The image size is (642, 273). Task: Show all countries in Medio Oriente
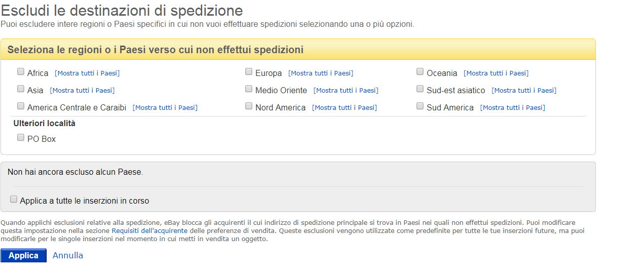[x=346, y=91]
